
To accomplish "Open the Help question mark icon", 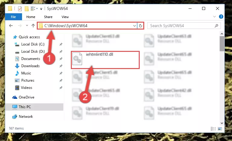I will (221, 17).
